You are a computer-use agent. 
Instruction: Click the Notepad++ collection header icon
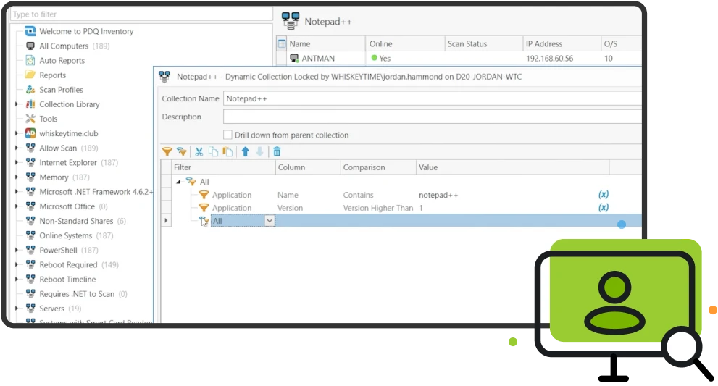coord(291,21)
